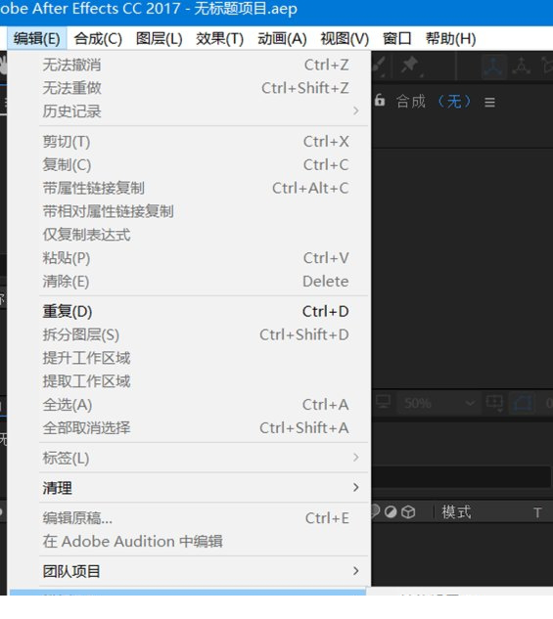Choose 清除(E) menu entry
This screenshot has width=553, height=619.
[x=189, y=282]
